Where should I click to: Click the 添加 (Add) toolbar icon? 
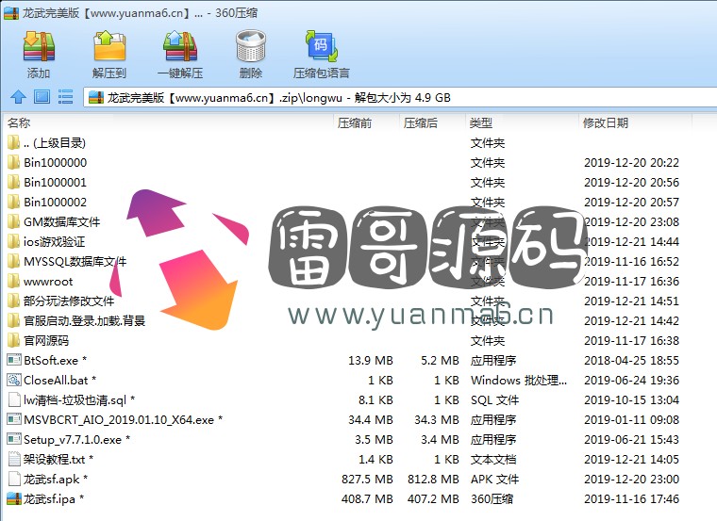pos(39,46)
